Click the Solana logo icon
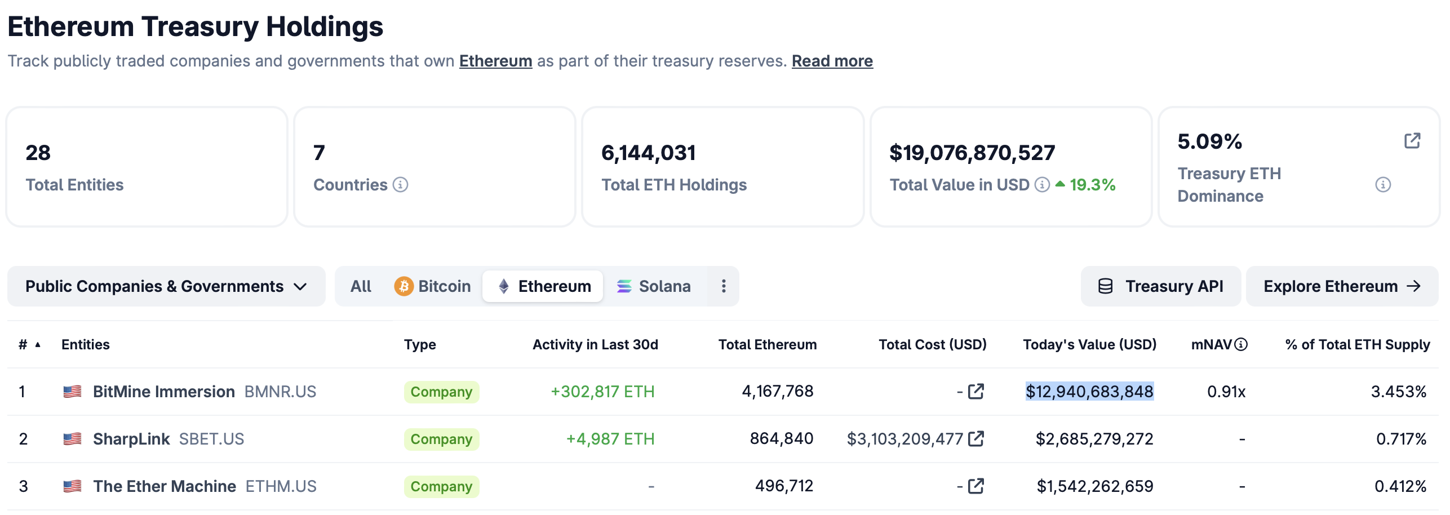1450x515 pixels. coord(624,286)
